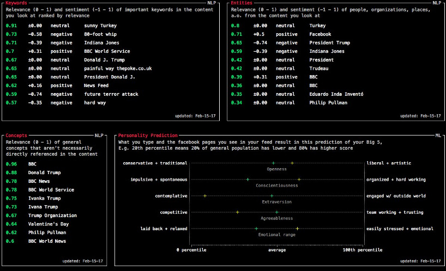
Task: Click the neutral 'BBC' entity with 0.36 relevance
Action: click(314, 85)
